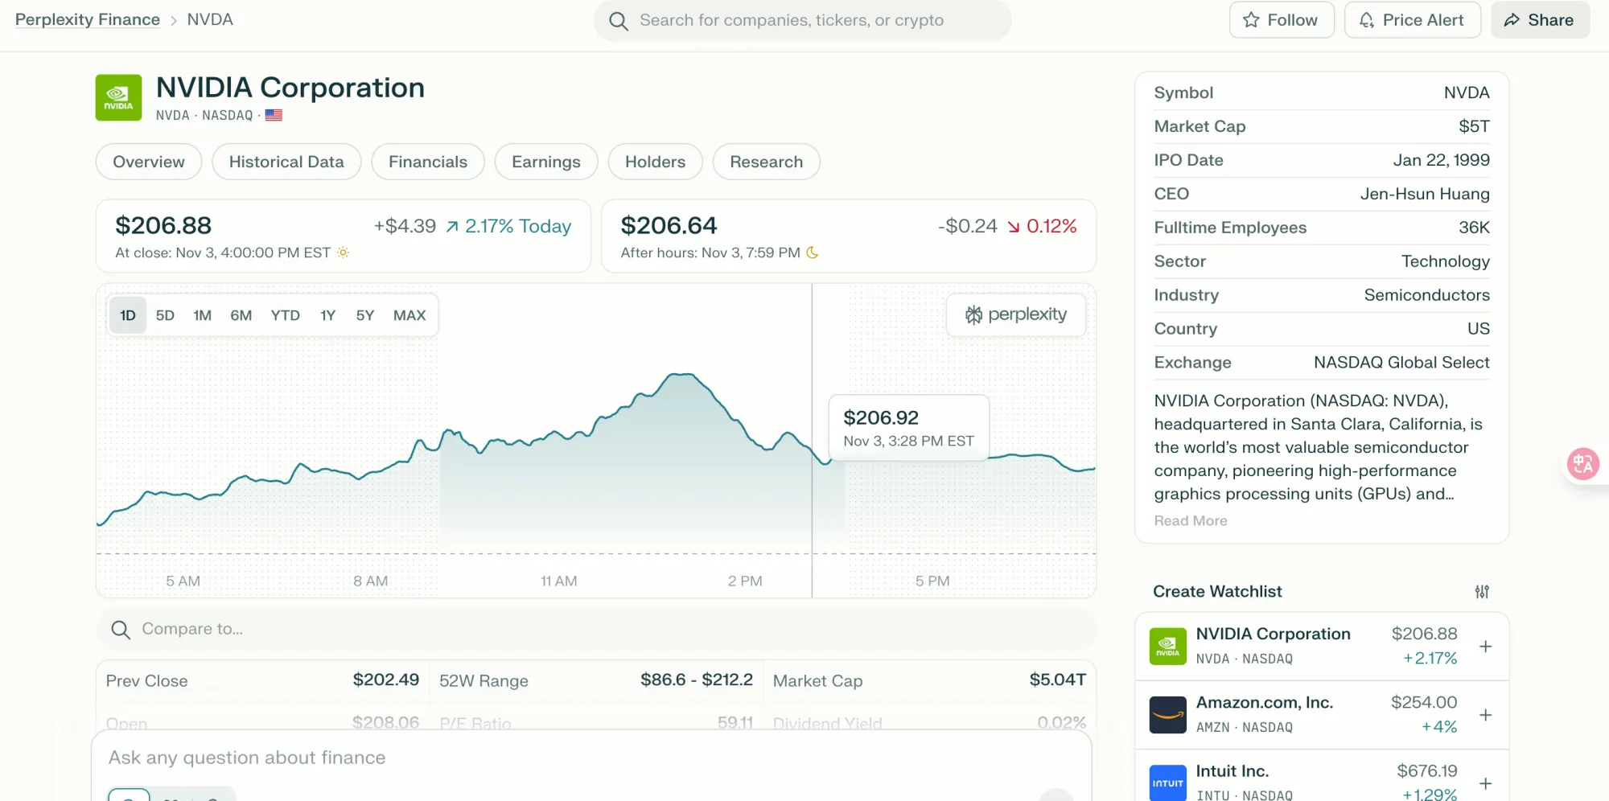This screenshot has height=801, width=1609.
Task: Add NVIDIA Corporation to watchlist with plus
Action: coord(1485,647)
